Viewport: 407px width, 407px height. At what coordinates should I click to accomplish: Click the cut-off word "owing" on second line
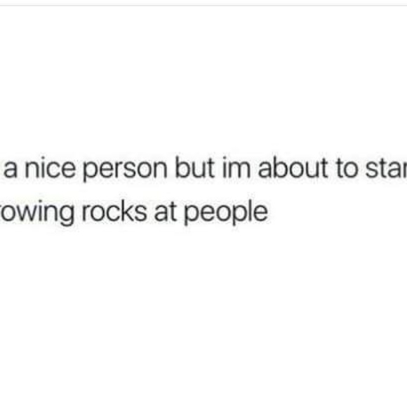click(36, 213)
